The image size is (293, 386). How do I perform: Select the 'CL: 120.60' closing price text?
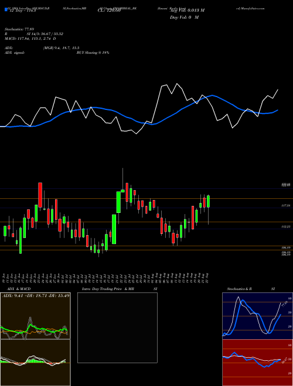[109, 11]
